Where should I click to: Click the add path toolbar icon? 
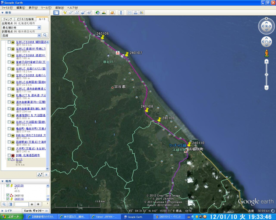77,12
